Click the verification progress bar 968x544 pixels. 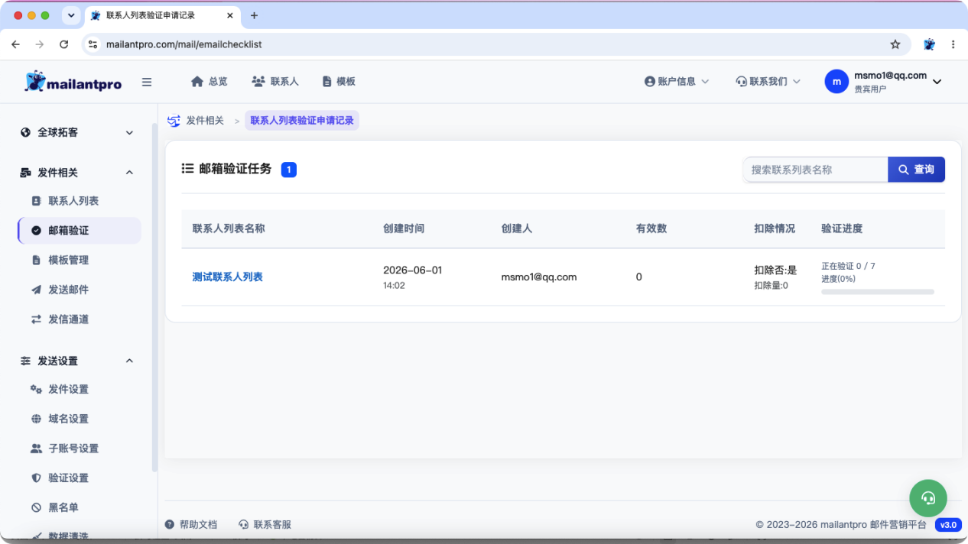878,292
